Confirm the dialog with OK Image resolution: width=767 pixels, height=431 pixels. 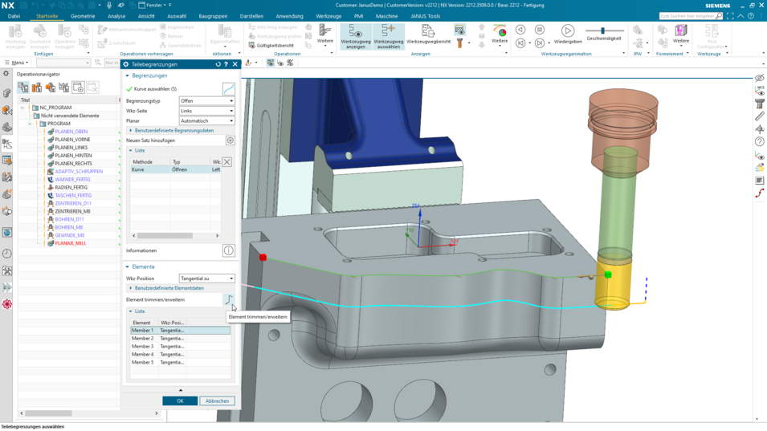coord(180,401)
